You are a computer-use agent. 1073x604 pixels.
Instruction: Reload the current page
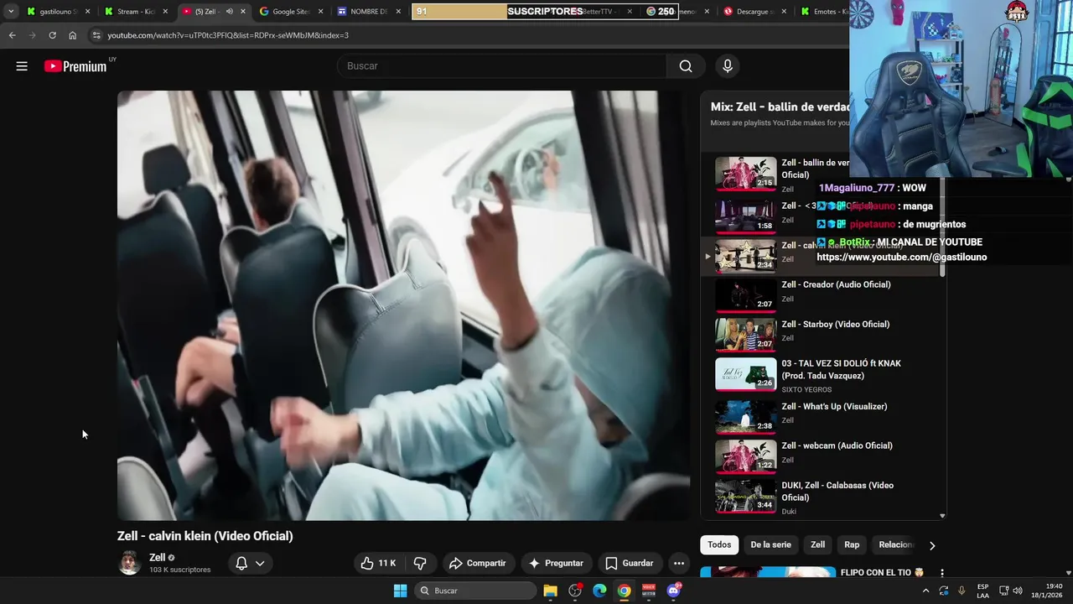pos(52,35)
